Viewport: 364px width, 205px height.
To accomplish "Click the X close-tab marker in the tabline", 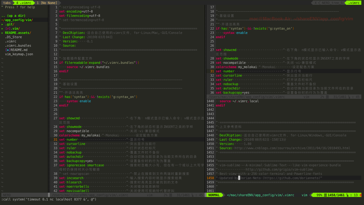I will tap(316, 3).
